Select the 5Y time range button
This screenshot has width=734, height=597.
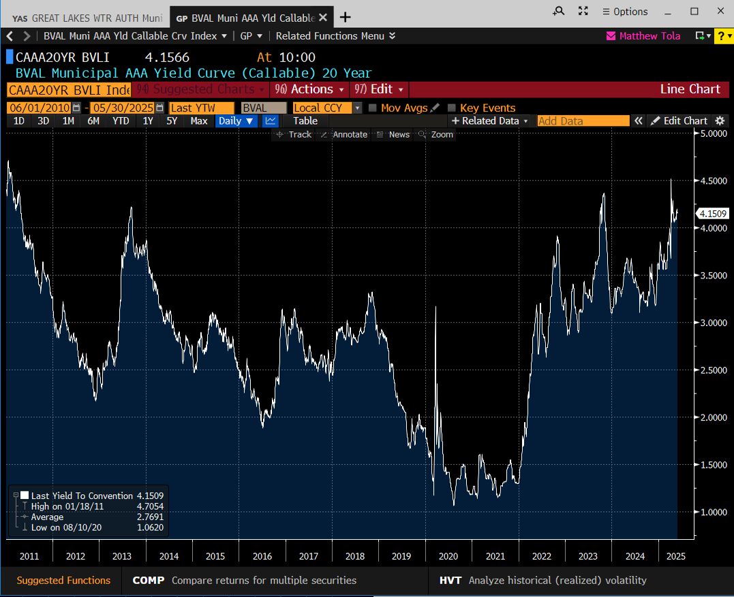pyautogui.click(x=172, y=120)
